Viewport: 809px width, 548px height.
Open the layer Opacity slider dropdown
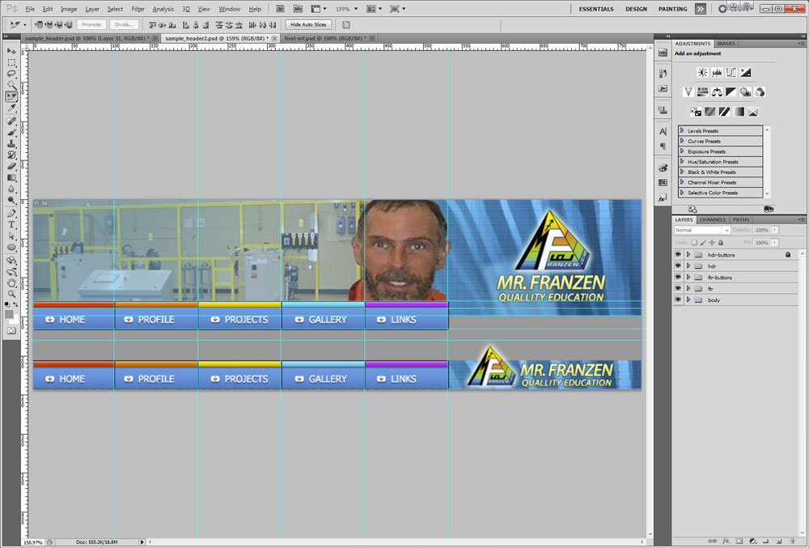[x=775, y=230]
